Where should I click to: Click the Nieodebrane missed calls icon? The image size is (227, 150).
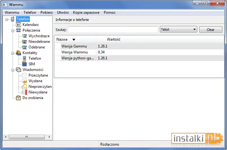[24, 42]
